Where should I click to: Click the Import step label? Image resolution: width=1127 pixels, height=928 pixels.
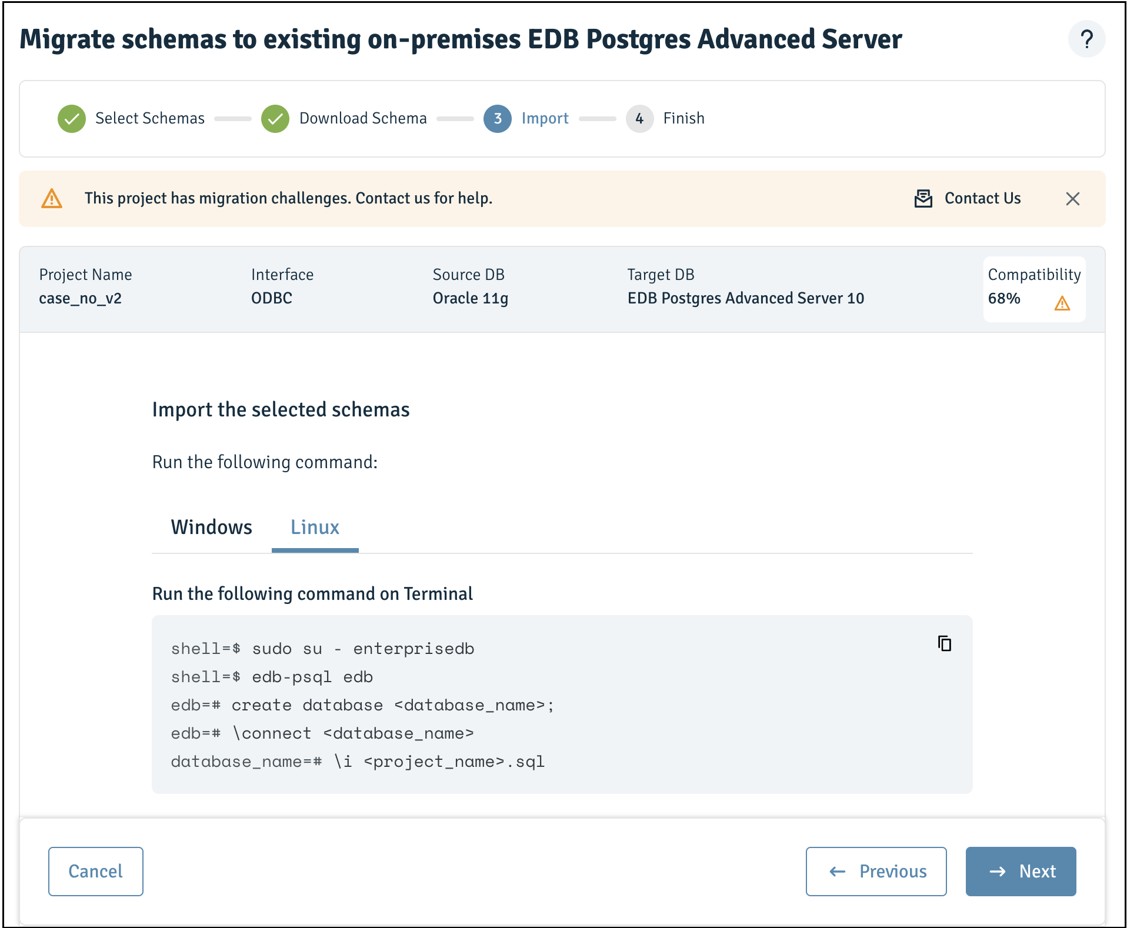click(545, 119)
